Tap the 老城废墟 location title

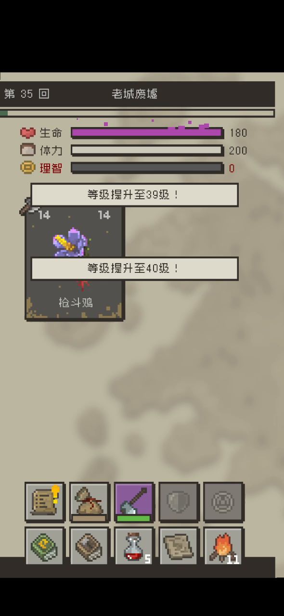coord(135,94)
